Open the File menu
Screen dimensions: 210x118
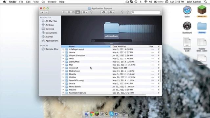[x=21, y=2]
